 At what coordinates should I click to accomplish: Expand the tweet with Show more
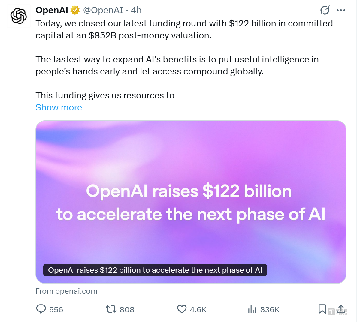tap(59, 107)
